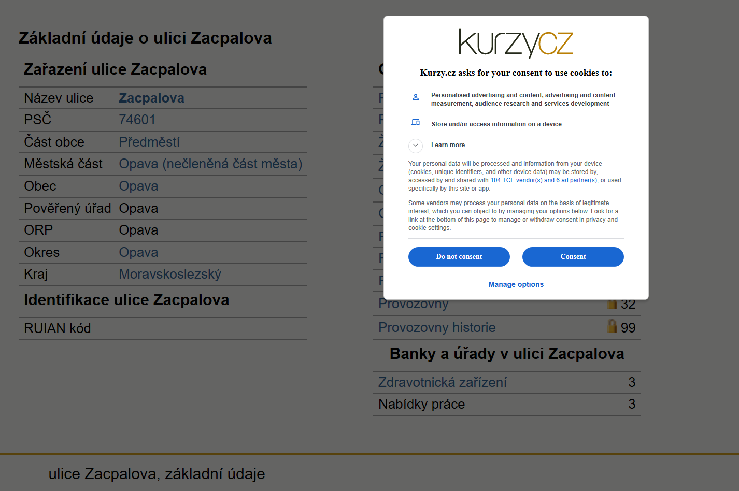Screen dimensions: 739x491
Task: Expand the Learn more chevron
Action: coord(416,146)
